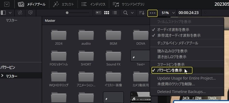Image resolution: width=229 pixels, height=103 pixels.
Task: Open the workspace dropdown in the top-left corner
Action: coord(7,4)
